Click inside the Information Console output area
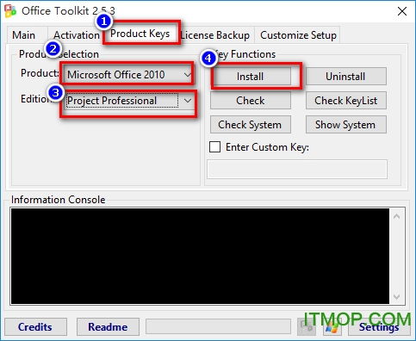This screenshot has width=416, height=341. point(200,256)
